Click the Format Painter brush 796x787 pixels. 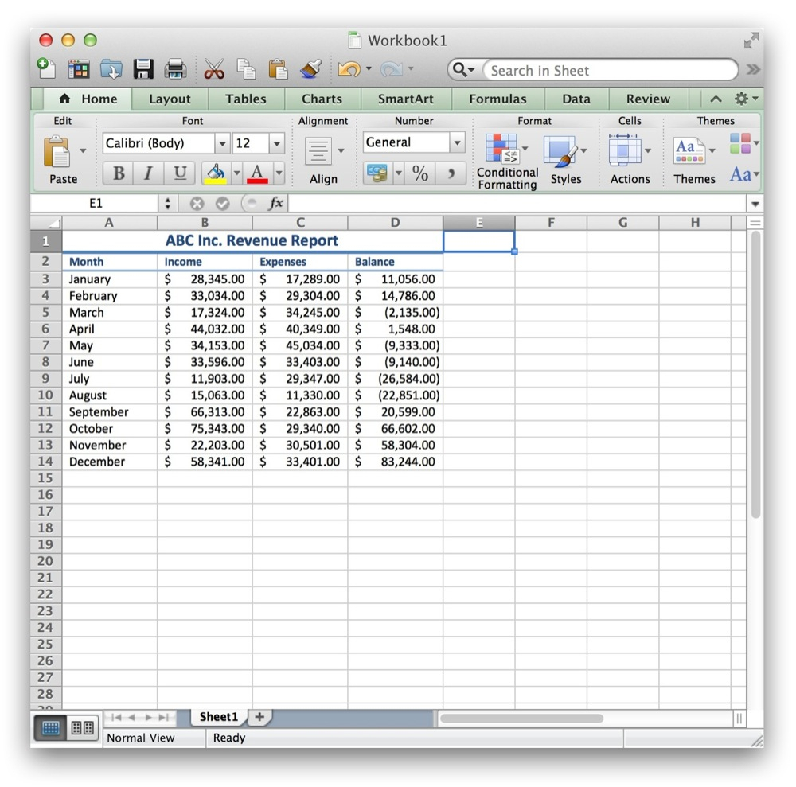tap(310, 69)
